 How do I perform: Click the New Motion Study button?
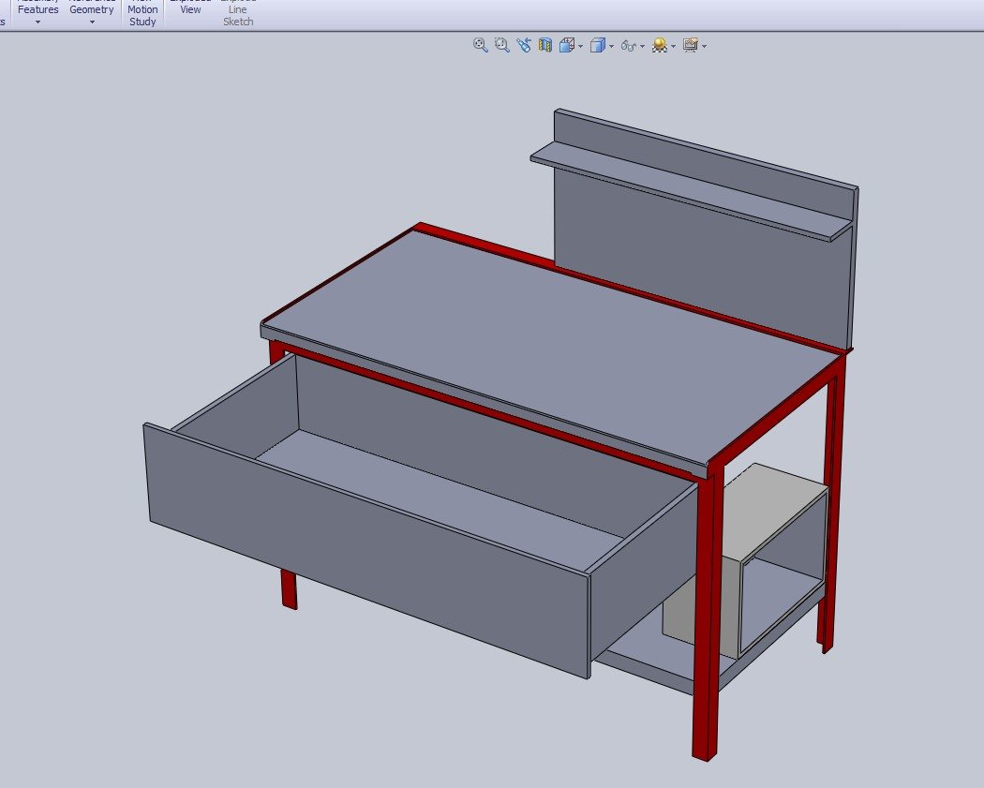click(x=142, y=14)
